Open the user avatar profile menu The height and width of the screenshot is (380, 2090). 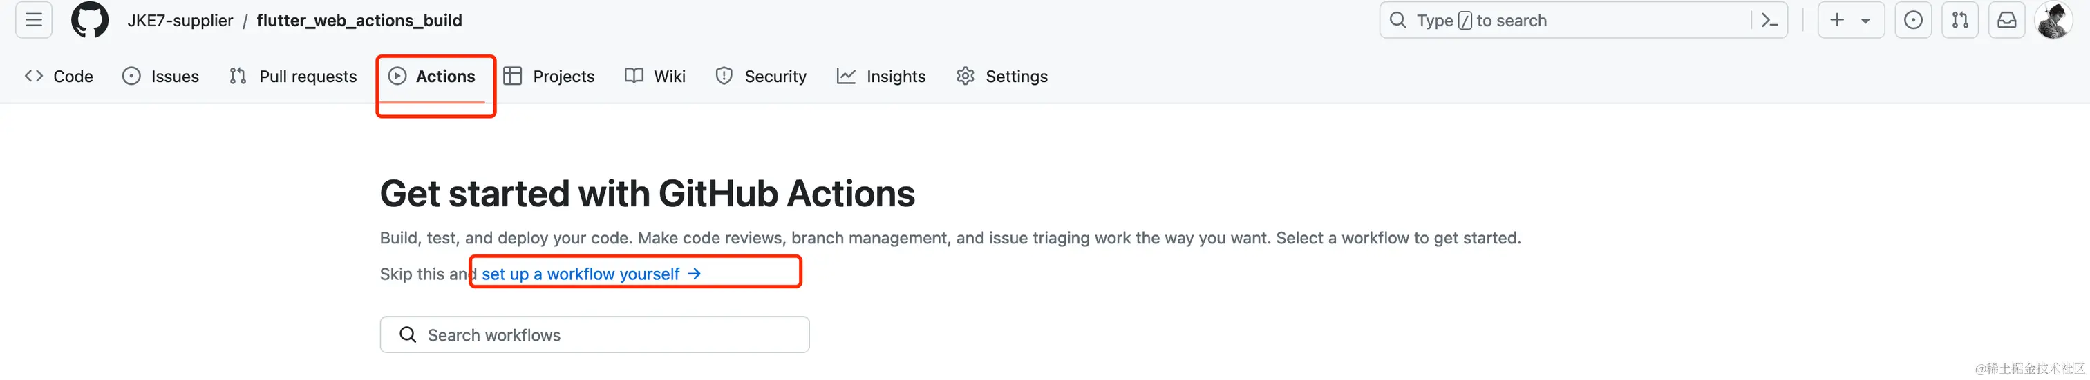click(2053, 20)
